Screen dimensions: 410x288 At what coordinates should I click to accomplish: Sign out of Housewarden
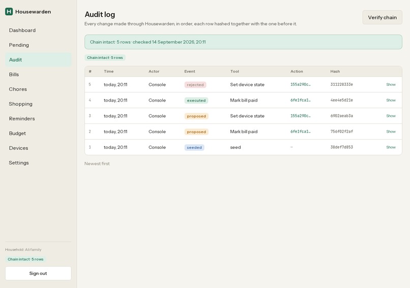(x=38, y=273)
